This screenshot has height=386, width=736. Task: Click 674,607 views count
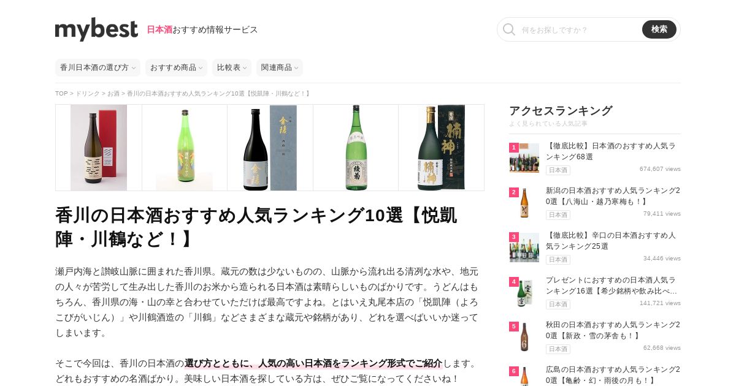point(660,169)
